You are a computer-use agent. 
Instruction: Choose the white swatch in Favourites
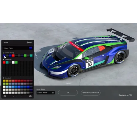[13, 63]
